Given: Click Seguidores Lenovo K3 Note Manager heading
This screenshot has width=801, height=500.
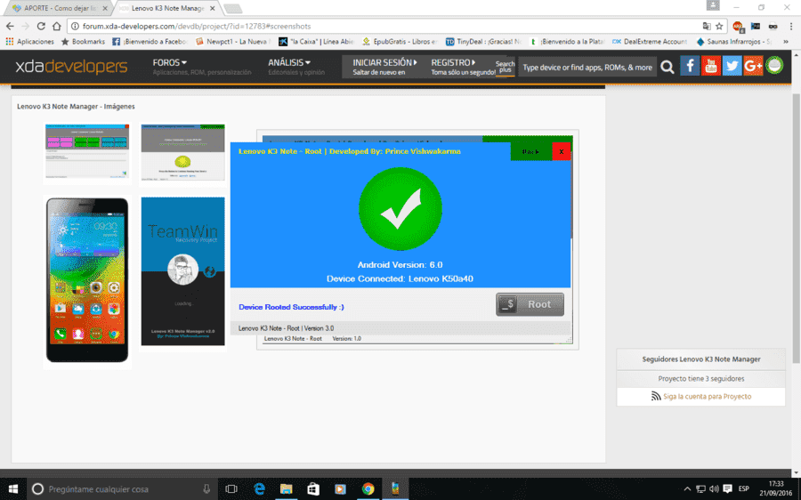Looking at the screenshot, I should 701,359.
